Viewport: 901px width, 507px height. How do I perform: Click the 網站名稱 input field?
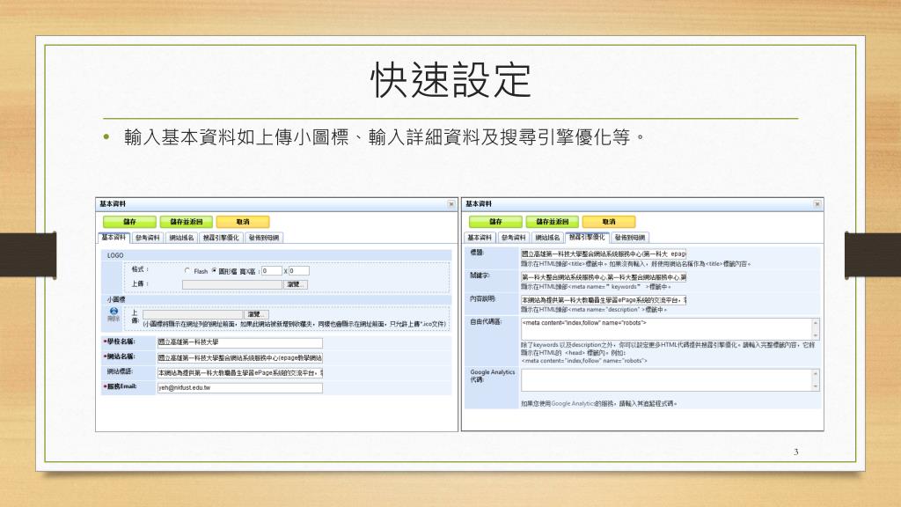tap(239, 357)
